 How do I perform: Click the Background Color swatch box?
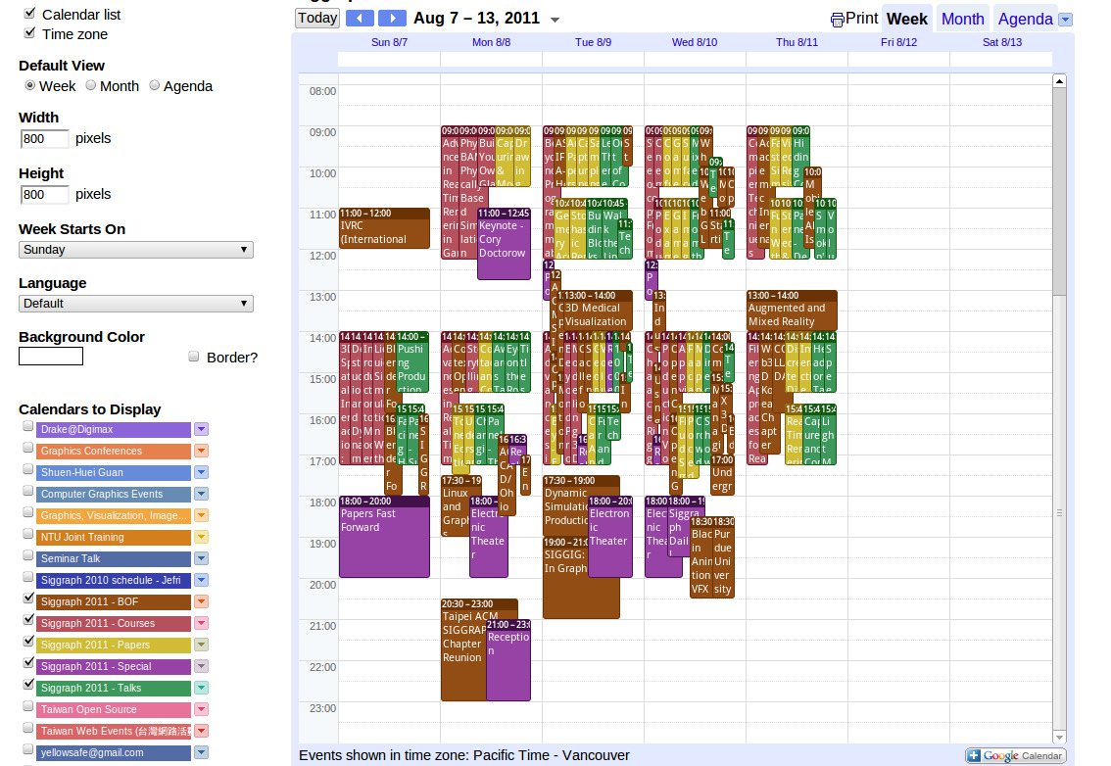[x=50, y=356]
